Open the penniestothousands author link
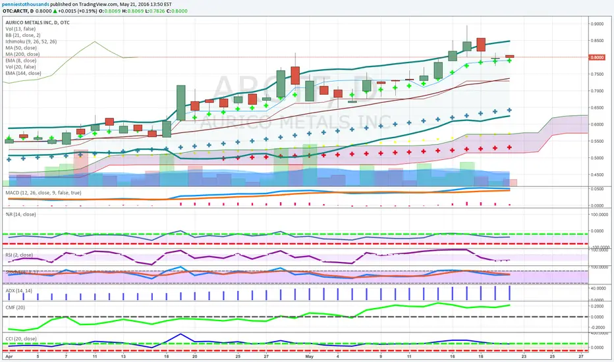The width and height of the screenshot is (614, 362). [26, 5]
